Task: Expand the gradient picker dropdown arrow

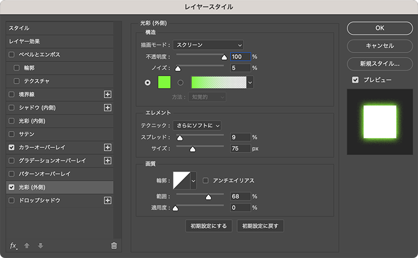Action: click(250, 82)
